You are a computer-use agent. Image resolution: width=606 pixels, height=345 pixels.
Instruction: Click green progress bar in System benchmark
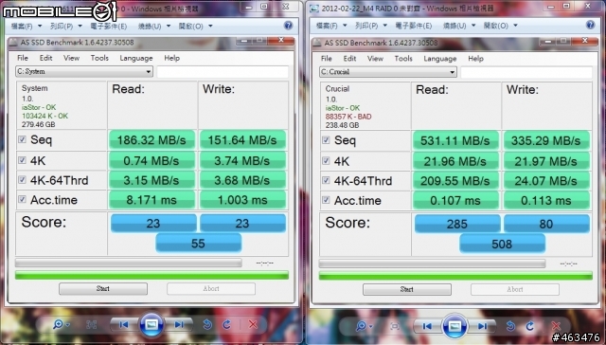(151, 275)
